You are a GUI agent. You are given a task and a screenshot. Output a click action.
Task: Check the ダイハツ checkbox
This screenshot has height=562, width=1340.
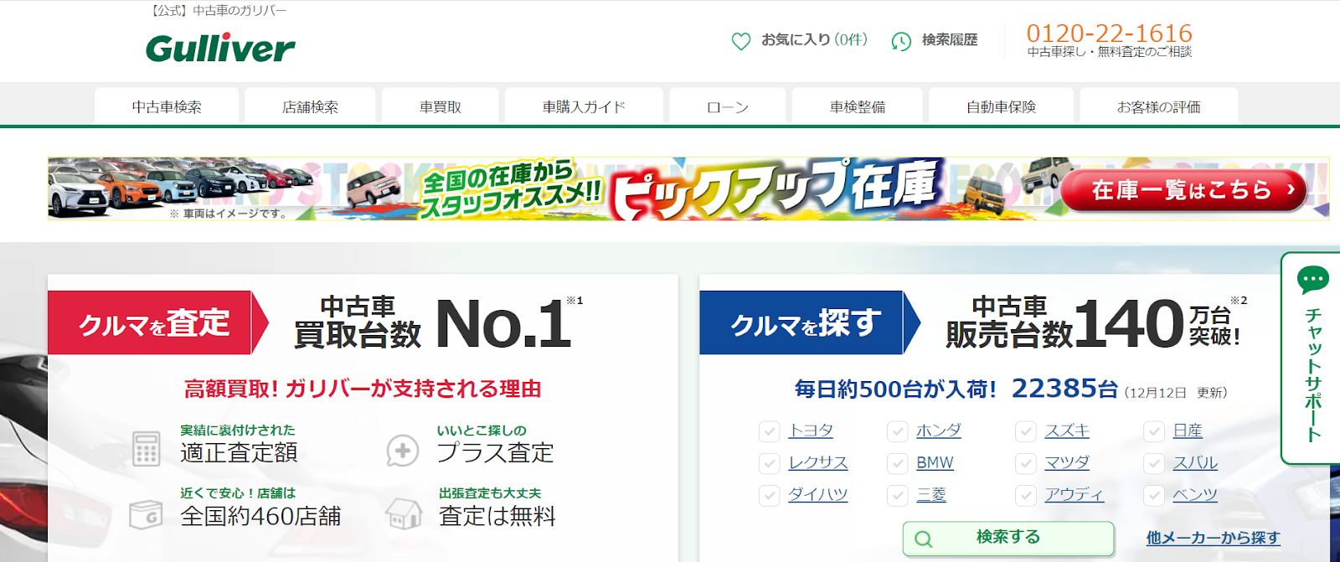point(769,496)
